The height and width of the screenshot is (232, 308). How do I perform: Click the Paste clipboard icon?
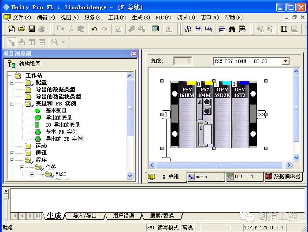point(81,29)
